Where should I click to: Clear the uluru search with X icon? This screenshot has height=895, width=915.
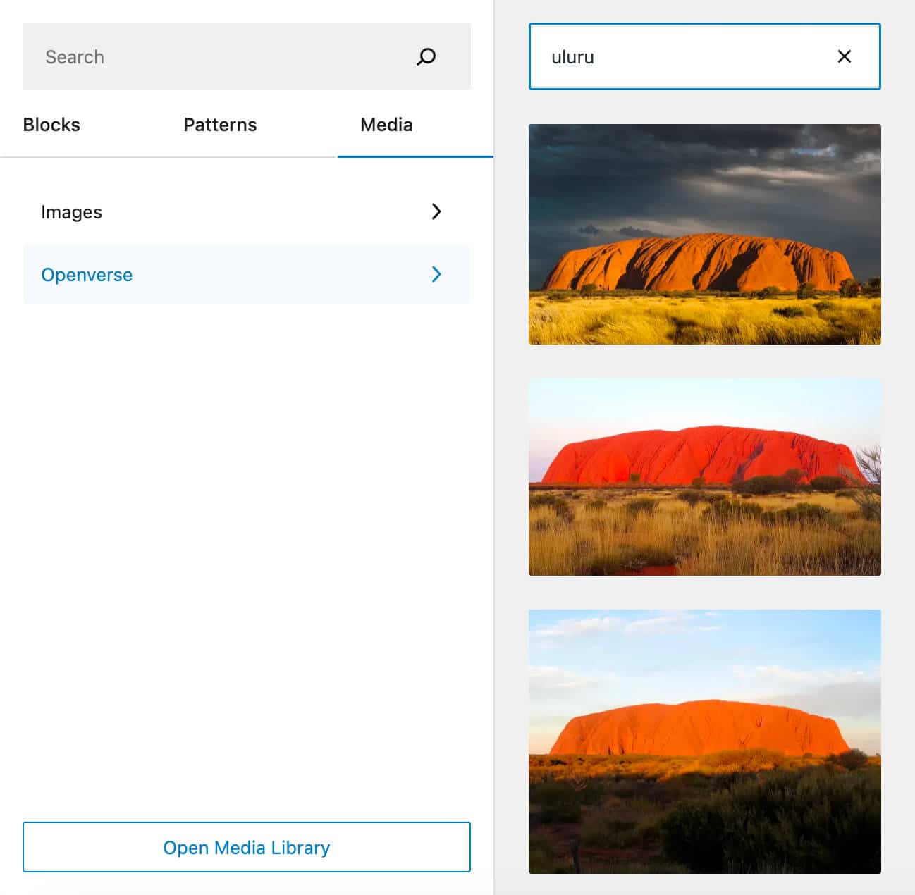844,56
